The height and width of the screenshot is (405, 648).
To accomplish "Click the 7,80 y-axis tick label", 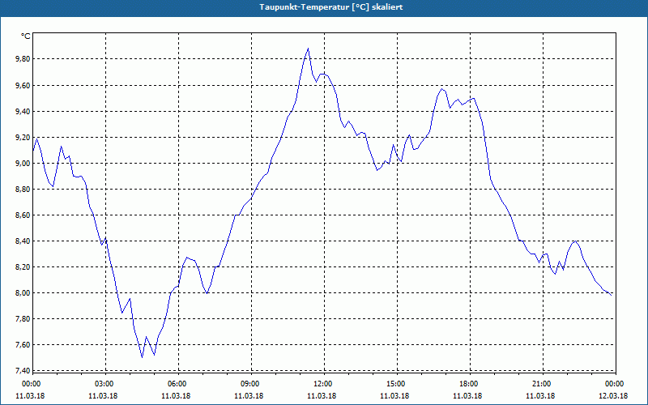I will tap(23, 319).
